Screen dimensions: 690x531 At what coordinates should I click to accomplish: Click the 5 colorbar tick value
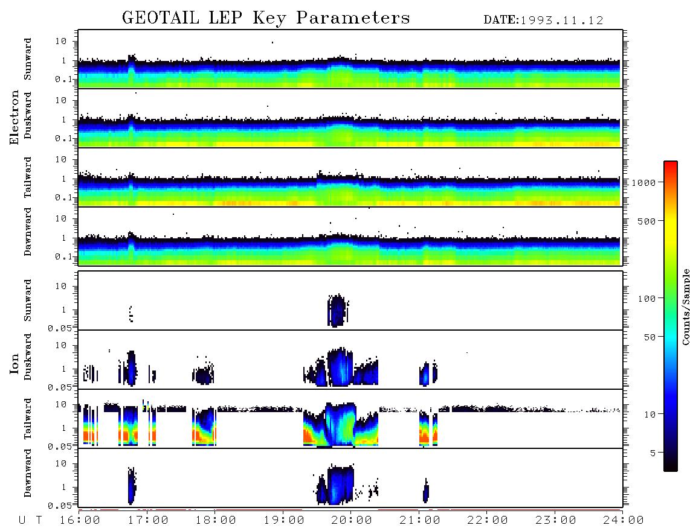click(653, 453)
